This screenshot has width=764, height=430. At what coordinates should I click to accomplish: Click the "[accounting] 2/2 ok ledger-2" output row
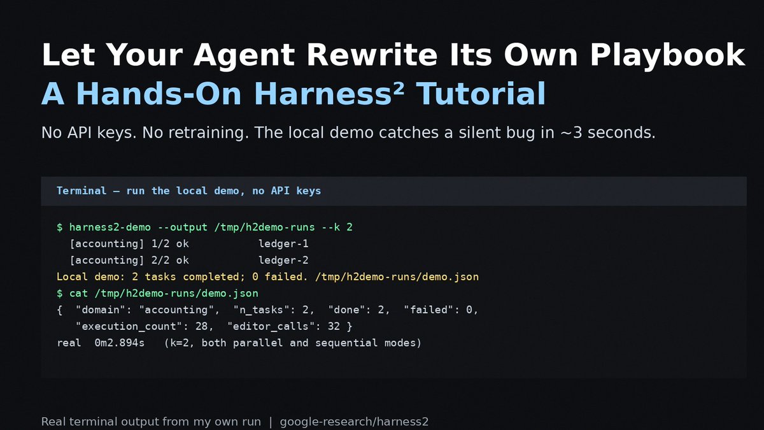[189, 261]
